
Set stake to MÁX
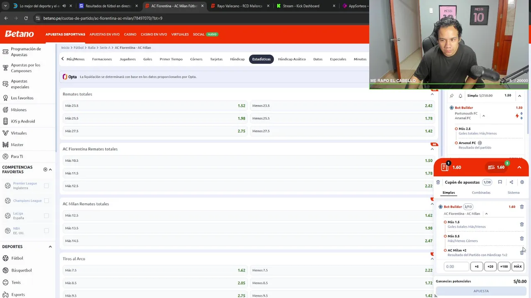[517, 267]
